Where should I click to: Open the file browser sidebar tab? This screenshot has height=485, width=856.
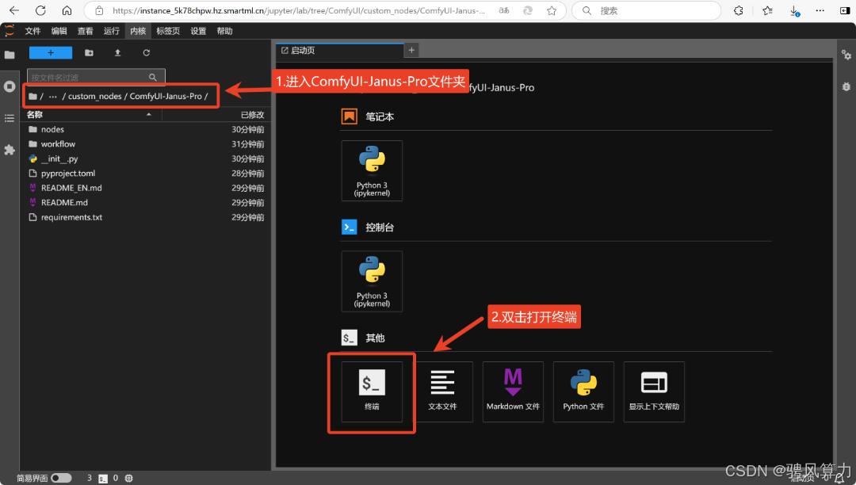(10, 55)
